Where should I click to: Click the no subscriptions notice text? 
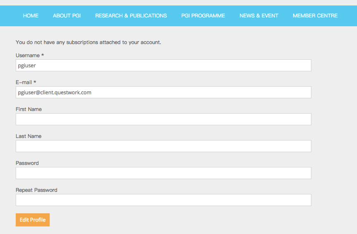click(x=88, y=42)
